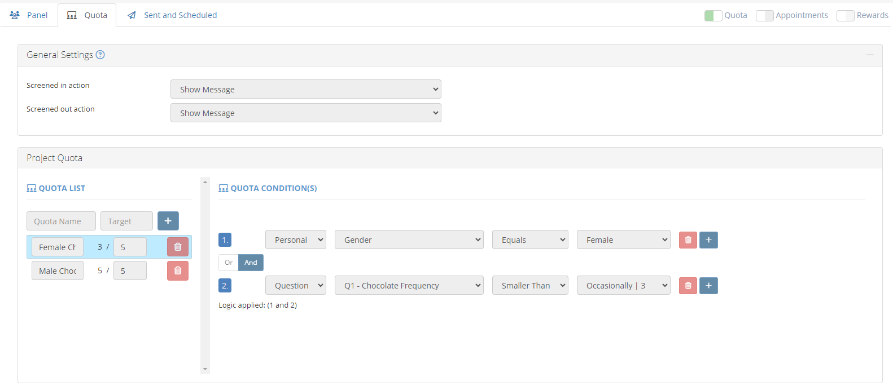
Task: Switch to the Panel tab
Action: point(29,15)
